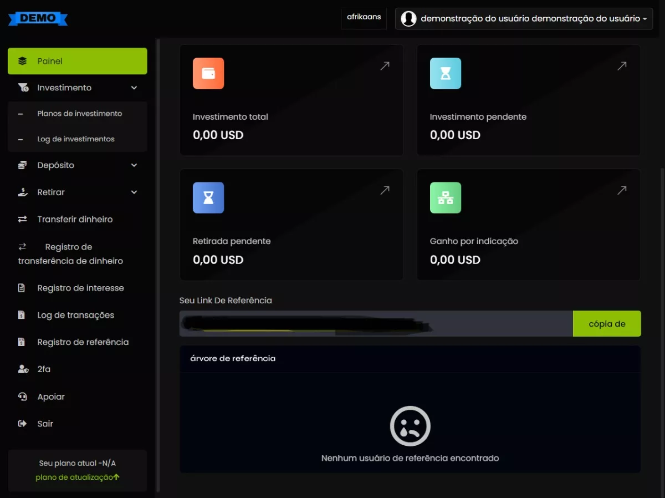Click the cyan hourglass Investimento pendente icon

[445, 73]
